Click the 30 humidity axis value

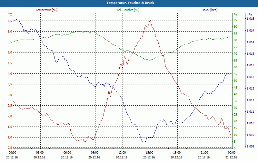click(235, 108)
